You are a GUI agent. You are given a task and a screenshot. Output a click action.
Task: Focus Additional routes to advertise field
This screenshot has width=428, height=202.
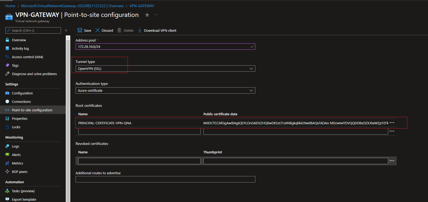(x=165, y=179)
